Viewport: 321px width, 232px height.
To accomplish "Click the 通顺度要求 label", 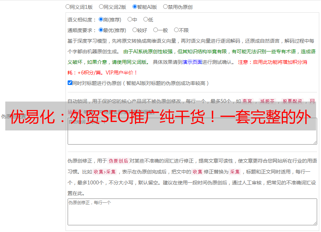I will pos(82,30).
